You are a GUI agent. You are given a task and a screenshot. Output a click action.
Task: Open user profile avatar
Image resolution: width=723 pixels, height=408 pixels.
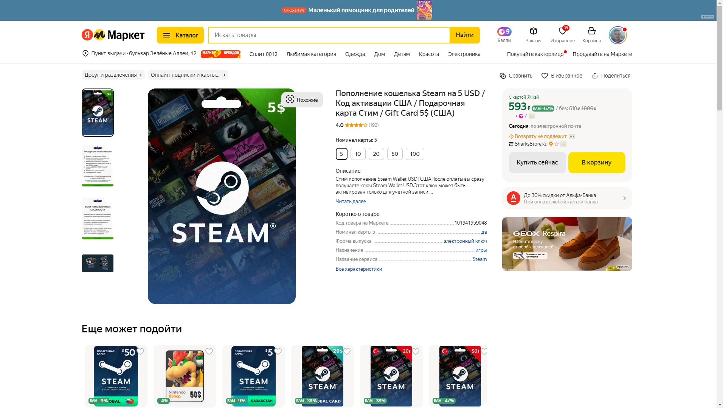click(x=617, y=35)
